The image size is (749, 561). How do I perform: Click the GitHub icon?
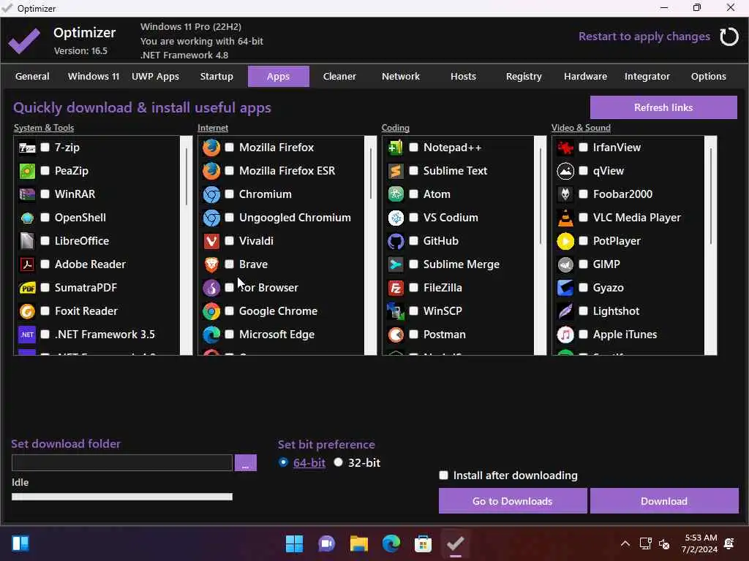[396, 241]
